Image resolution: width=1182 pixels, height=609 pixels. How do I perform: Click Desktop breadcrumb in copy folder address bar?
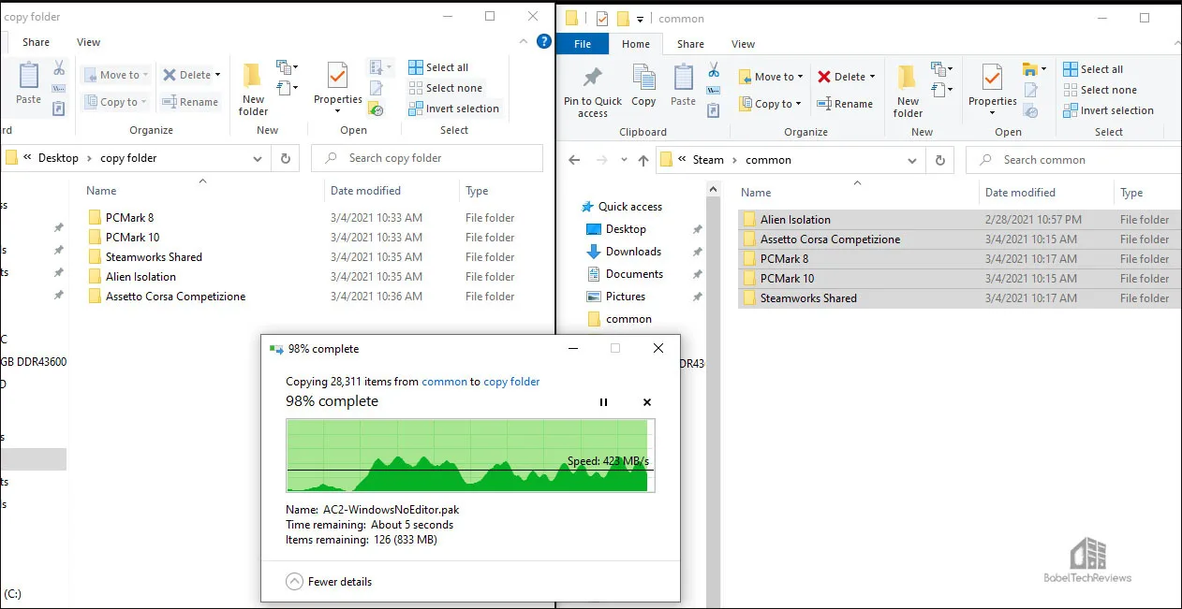(58, 158)
